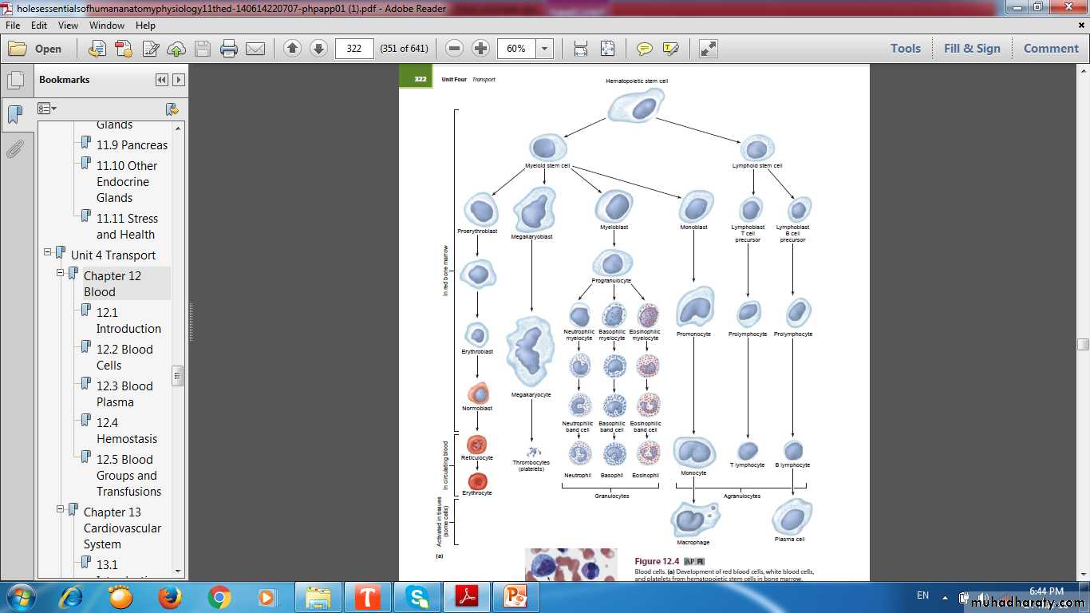Go to next page with down arrow
The width and height of the screenshot is (1090, 613).
[318, 49]
